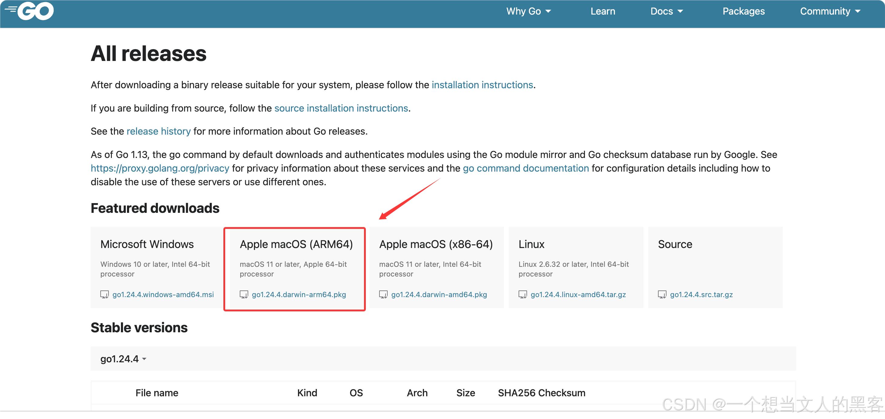
Task: Click the download icon beside go1.24.4.darwin-amd64.pkg
Action: [x=384, y=295]
